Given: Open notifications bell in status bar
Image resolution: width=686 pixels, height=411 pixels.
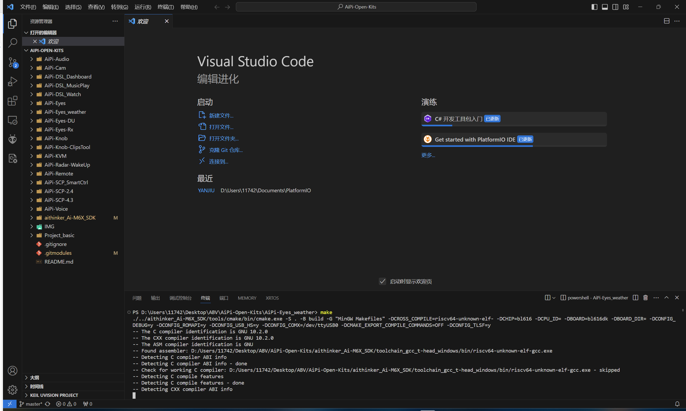Looking at the screenshot, I should tap(677, 404).
